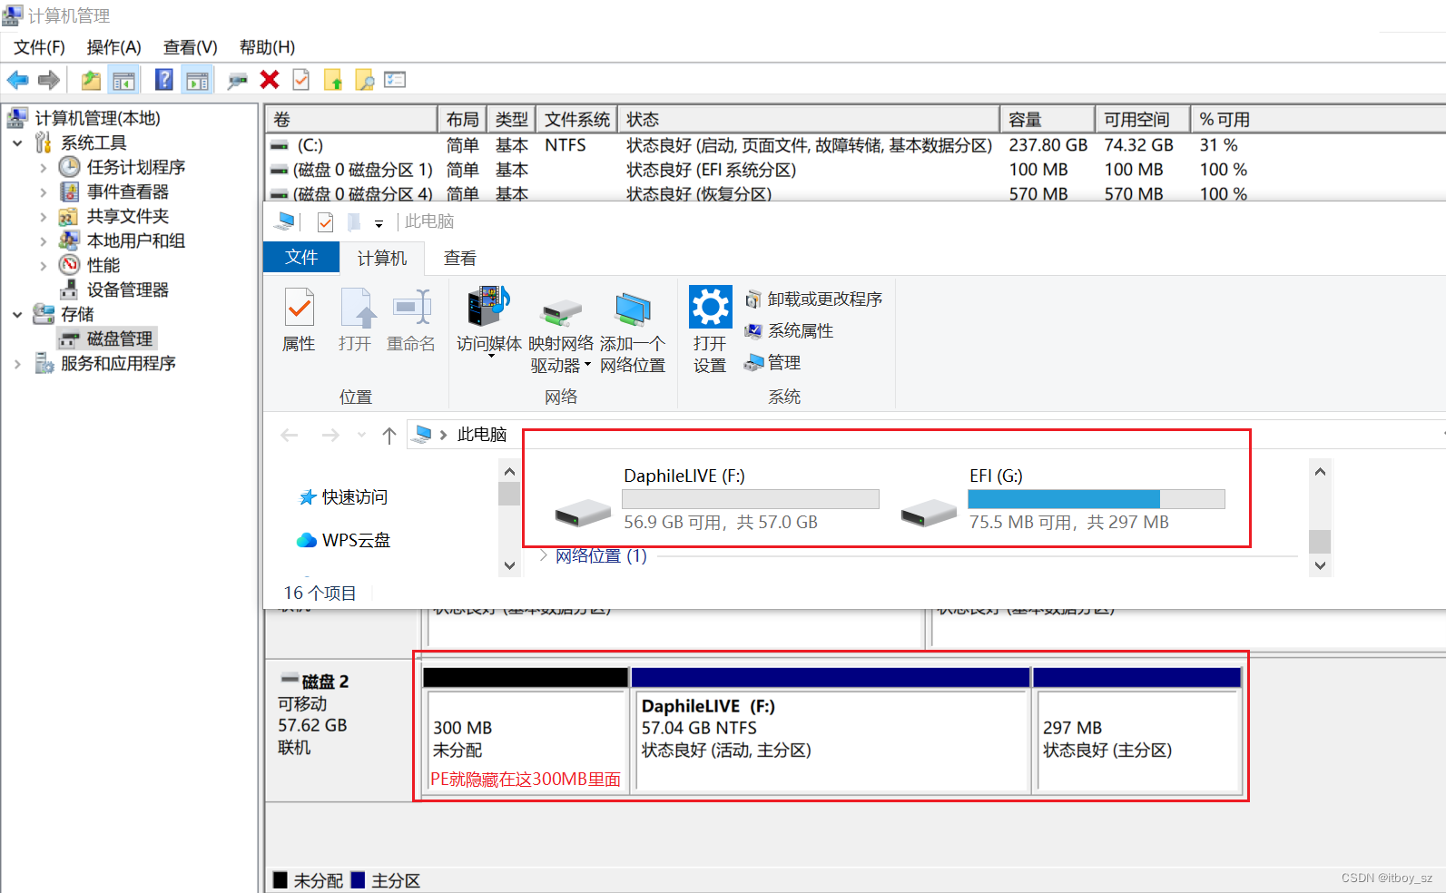
Task: Sort by the 卷 column header
Action: click(x=351, y=120)
